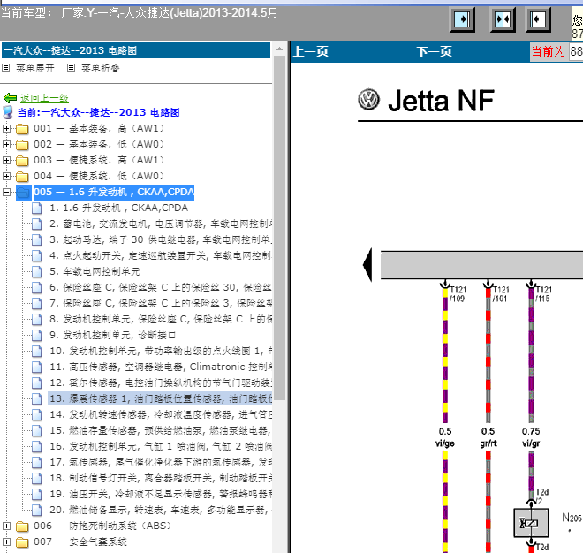The width and height of the screenshot is (583, 553).
Task: Select 7. 保险丝座 C 保险丝 3 item
Action: coord(161,304)
